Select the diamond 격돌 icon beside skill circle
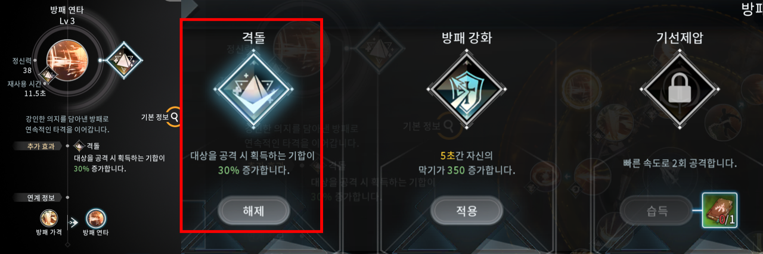Screen dimensions: 763x254 pos(125,59)
